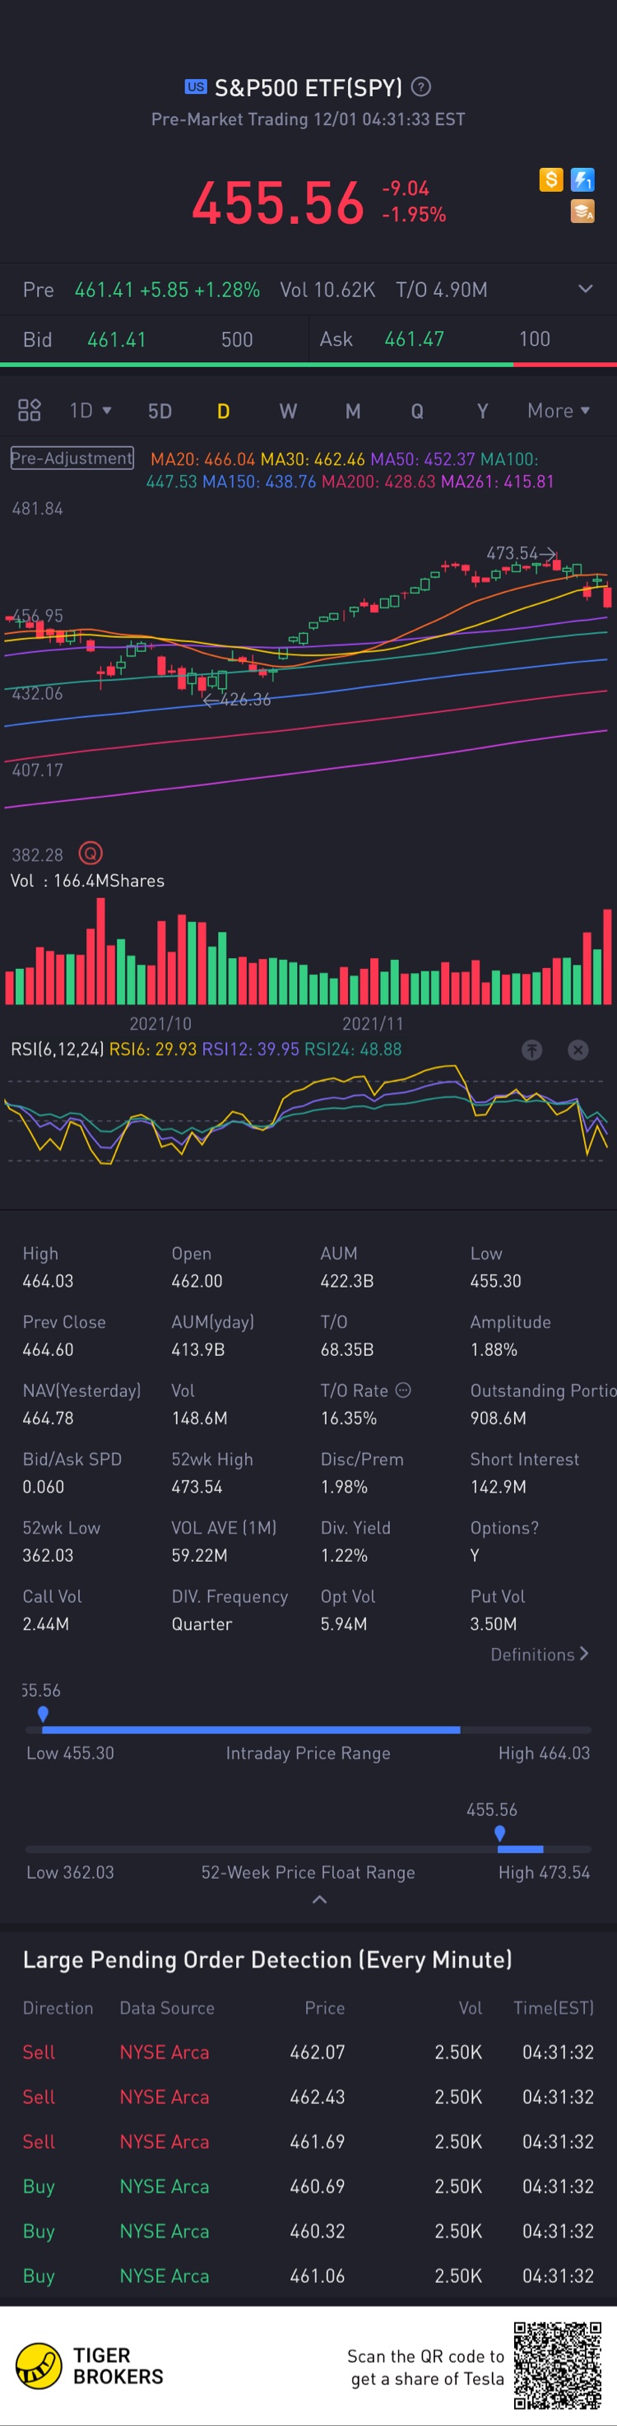Tap the S&P500 ETF(SPY) title

tap(308, 87)
